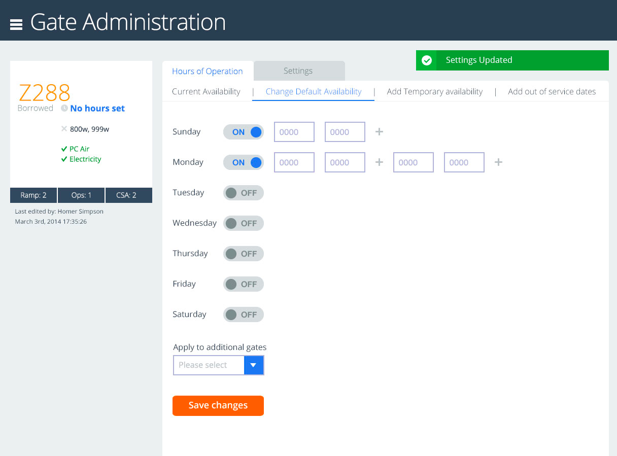Select Change Default Availability sub-tab
Screen dimensions: 617x456
[314, 92]
